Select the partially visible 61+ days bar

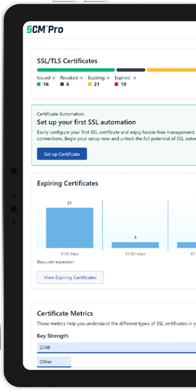click(x=187, y=245)
